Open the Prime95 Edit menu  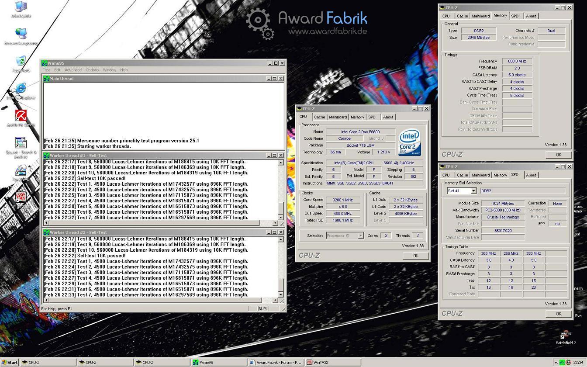(x=57, y=70)
